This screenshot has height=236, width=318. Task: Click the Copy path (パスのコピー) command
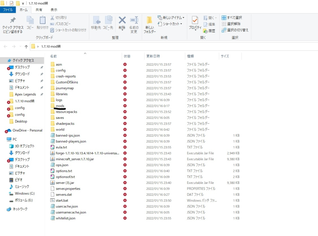point(60,24)
